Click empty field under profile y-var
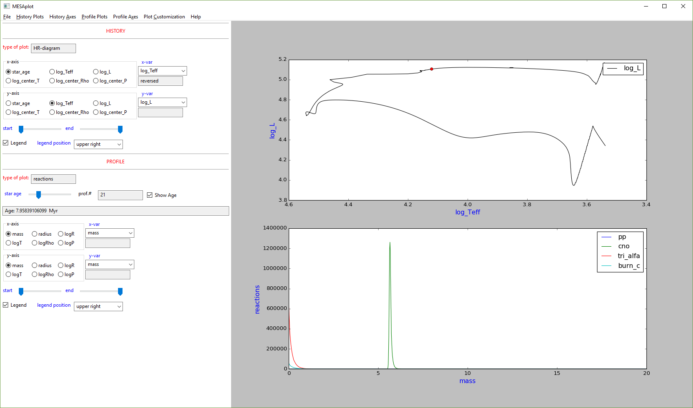693x408 pixels. coord(108,274)
